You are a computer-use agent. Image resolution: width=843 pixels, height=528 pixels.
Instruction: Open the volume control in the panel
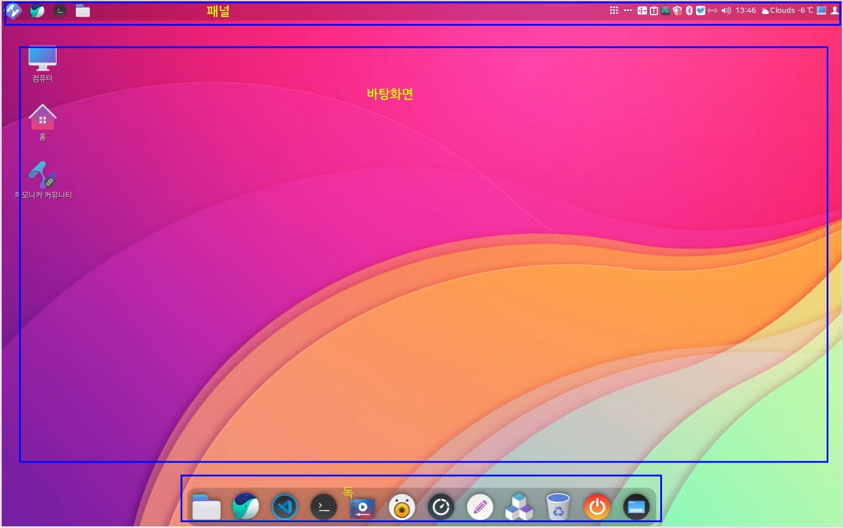726,11
